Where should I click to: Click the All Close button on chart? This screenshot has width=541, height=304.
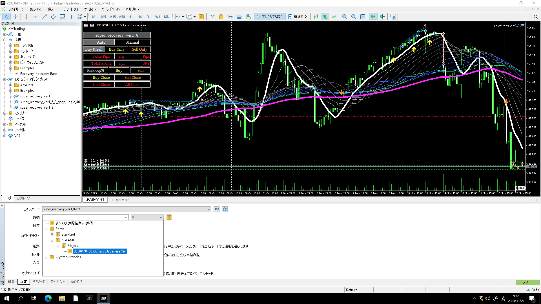(132, 84)
